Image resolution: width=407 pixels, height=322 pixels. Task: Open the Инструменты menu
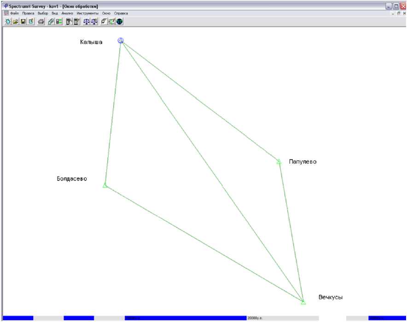87,13
